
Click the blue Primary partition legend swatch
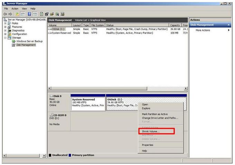(70, 155)
